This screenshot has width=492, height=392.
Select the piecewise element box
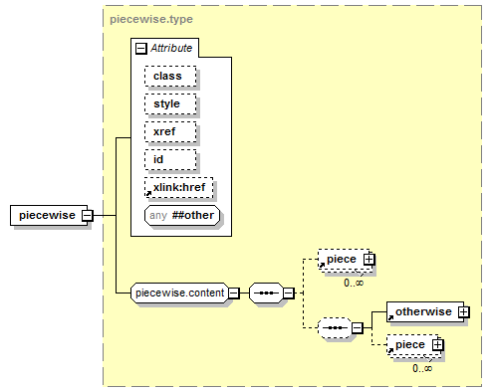click(x=49, y=216)
